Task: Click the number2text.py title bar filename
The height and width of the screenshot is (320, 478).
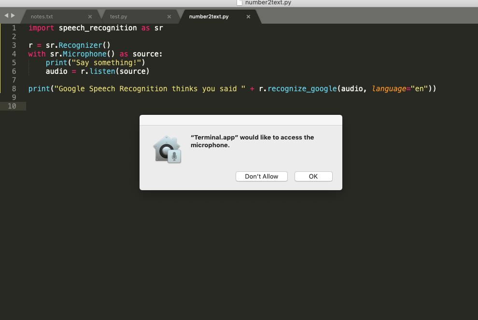Action: click(x=268, y=3)
